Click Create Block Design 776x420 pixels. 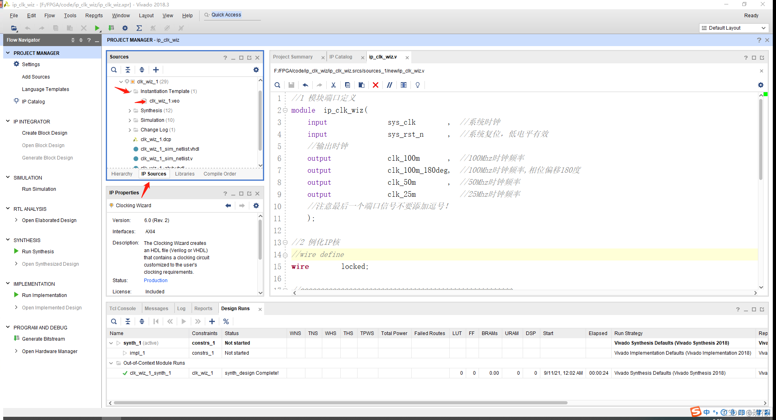[x=44, y=133]
